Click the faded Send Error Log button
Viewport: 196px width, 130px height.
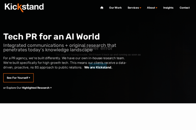pos(98,65)
